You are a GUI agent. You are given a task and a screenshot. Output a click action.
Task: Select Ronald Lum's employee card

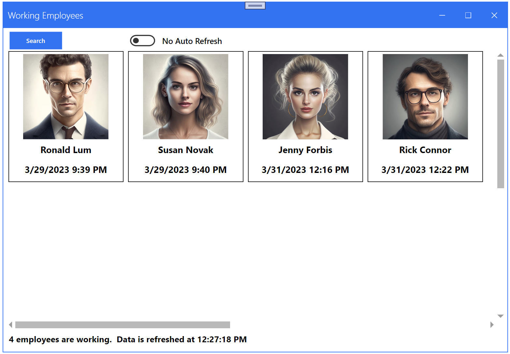pyautogui.click(x=66, y=117)
